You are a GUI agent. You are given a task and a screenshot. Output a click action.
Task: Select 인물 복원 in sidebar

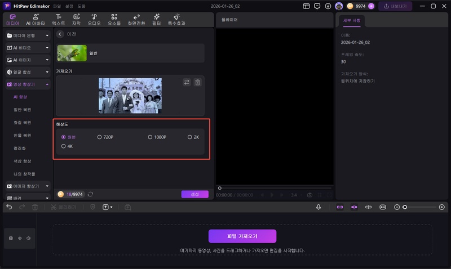[x=22, y=136]
